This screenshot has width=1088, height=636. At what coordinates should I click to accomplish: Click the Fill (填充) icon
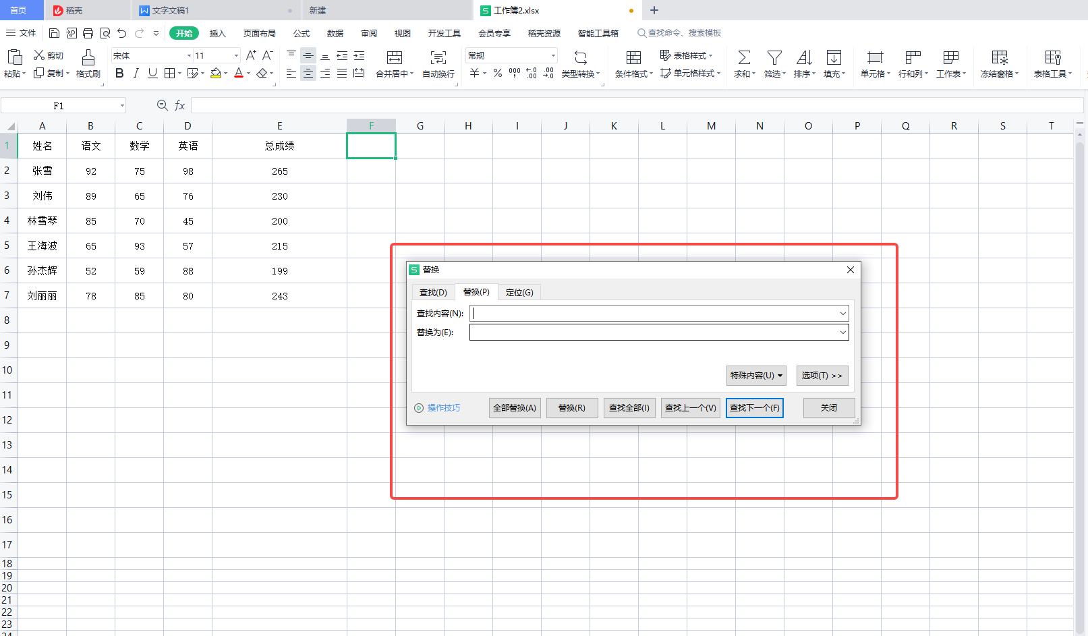pyautogui.click(x=834, y=57)
